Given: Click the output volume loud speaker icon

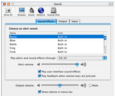Looking at the screenshot, I should (x=83, y=85).
